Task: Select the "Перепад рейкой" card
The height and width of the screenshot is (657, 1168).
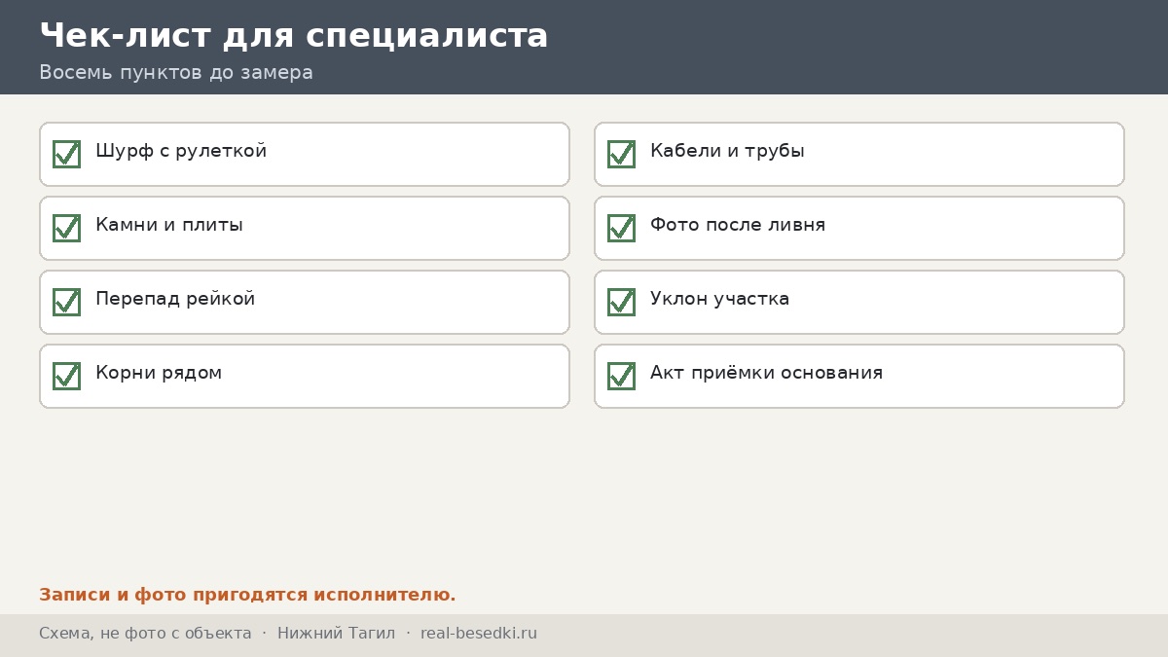Action: point(305,302)
